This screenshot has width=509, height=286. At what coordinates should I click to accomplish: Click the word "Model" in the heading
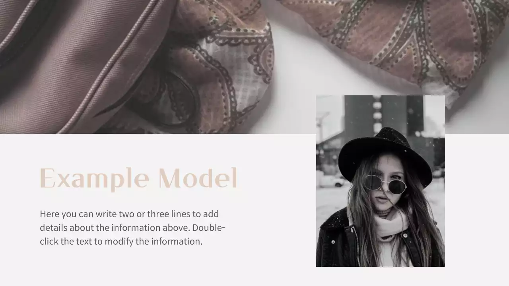pos(198,178)
